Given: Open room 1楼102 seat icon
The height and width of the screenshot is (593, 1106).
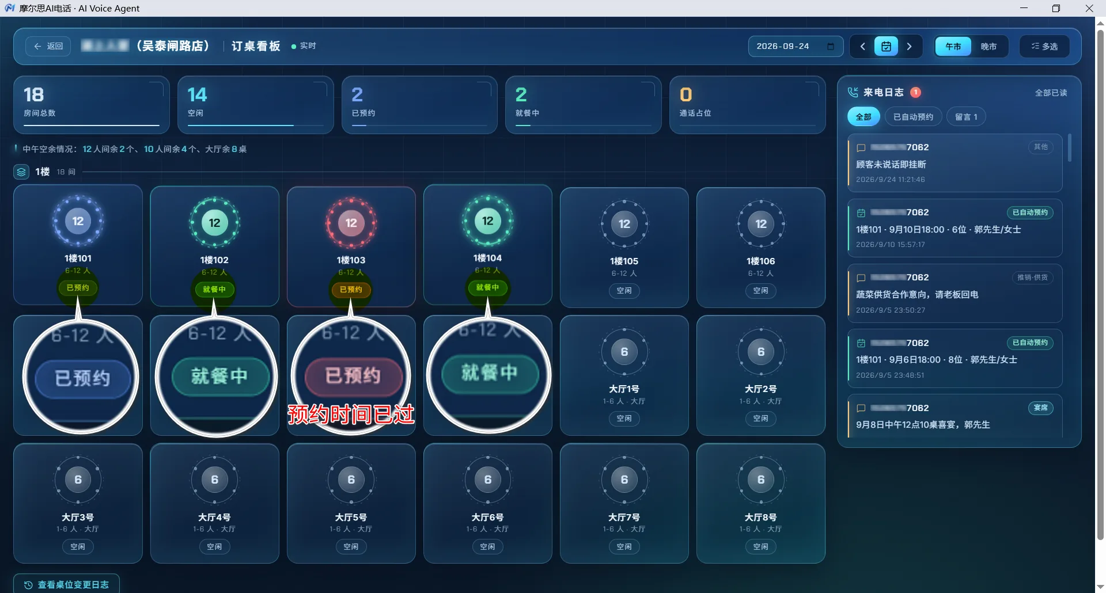Looking at the screenshot, I should [x=214, y=223].
